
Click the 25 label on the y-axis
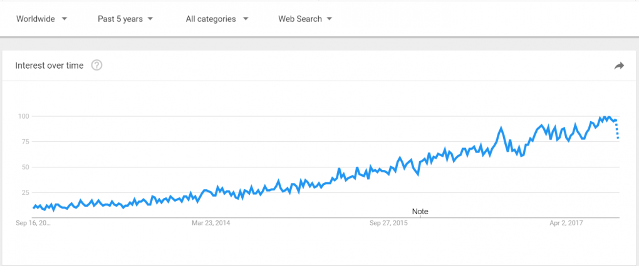[26, 192]
